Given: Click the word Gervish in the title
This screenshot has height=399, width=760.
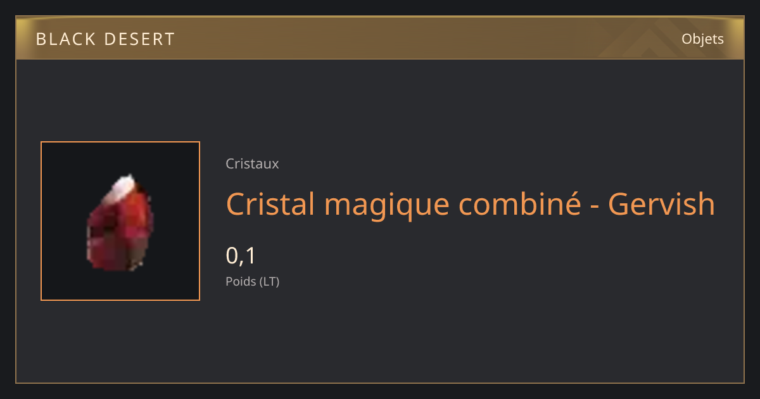Looking at the screenshot, I should [x=661, y=204].
